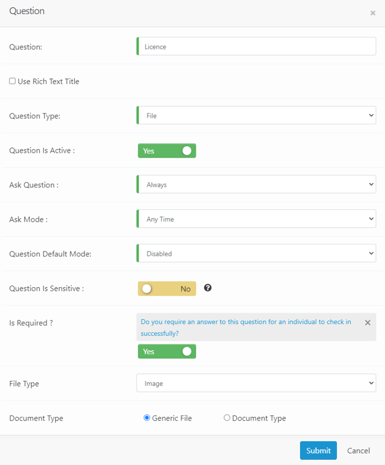385x465 pixels.
Task: Click the Cancel button
Action: [358, 451]
